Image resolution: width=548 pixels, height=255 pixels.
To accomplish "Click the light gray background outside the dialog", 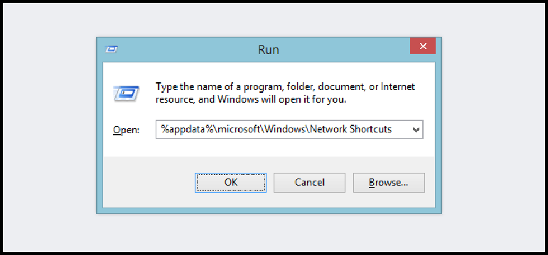I will click(x=49, y=140).
